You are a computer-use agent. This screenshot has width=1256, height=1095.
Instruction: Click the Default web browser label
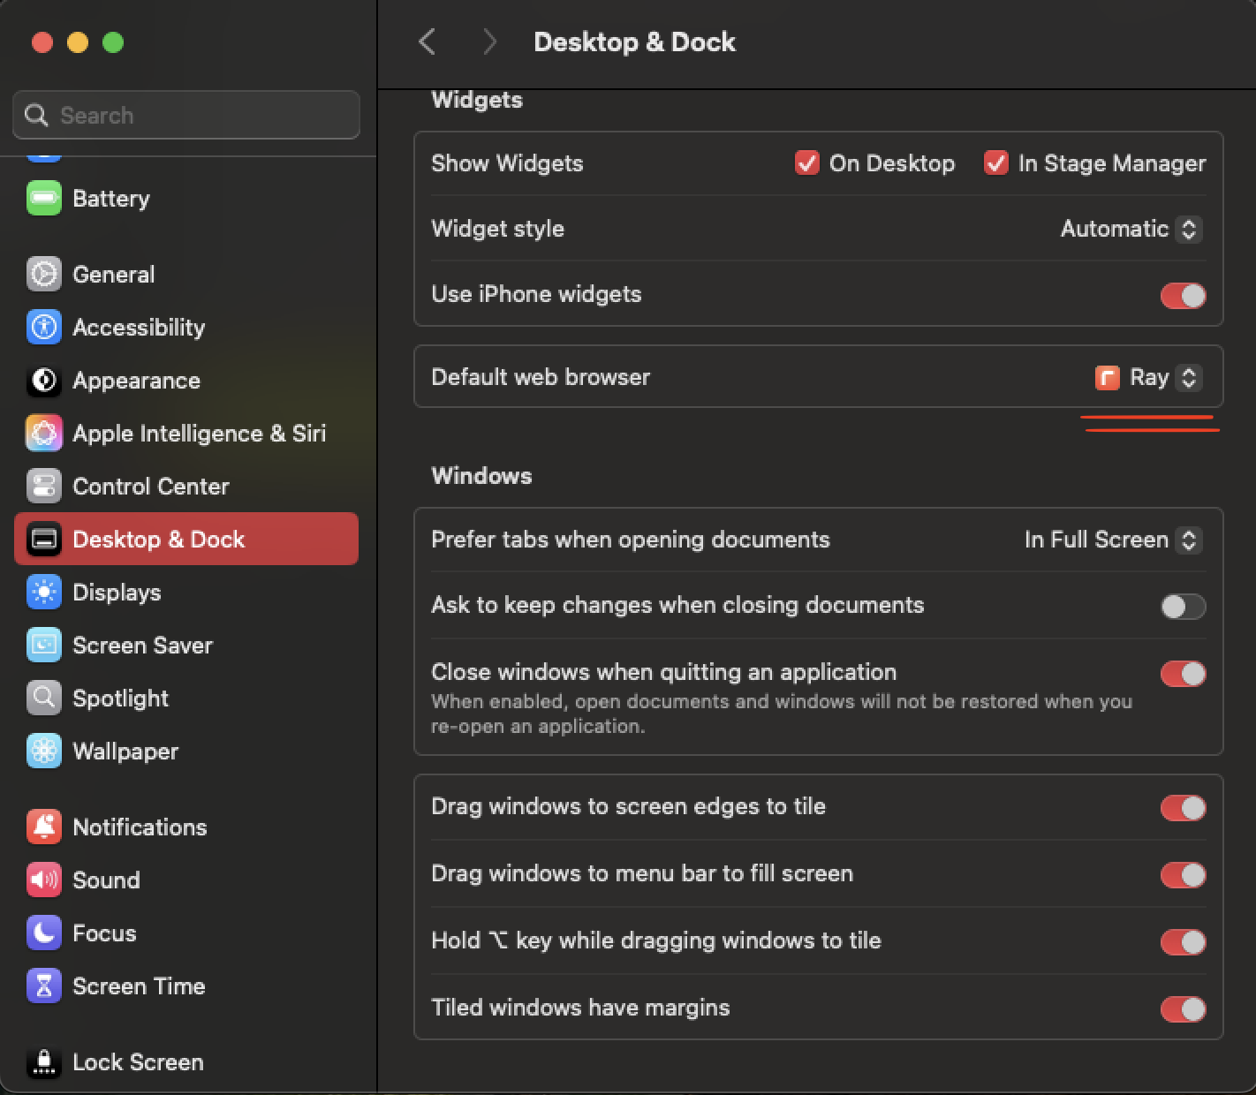coord(541,377)
